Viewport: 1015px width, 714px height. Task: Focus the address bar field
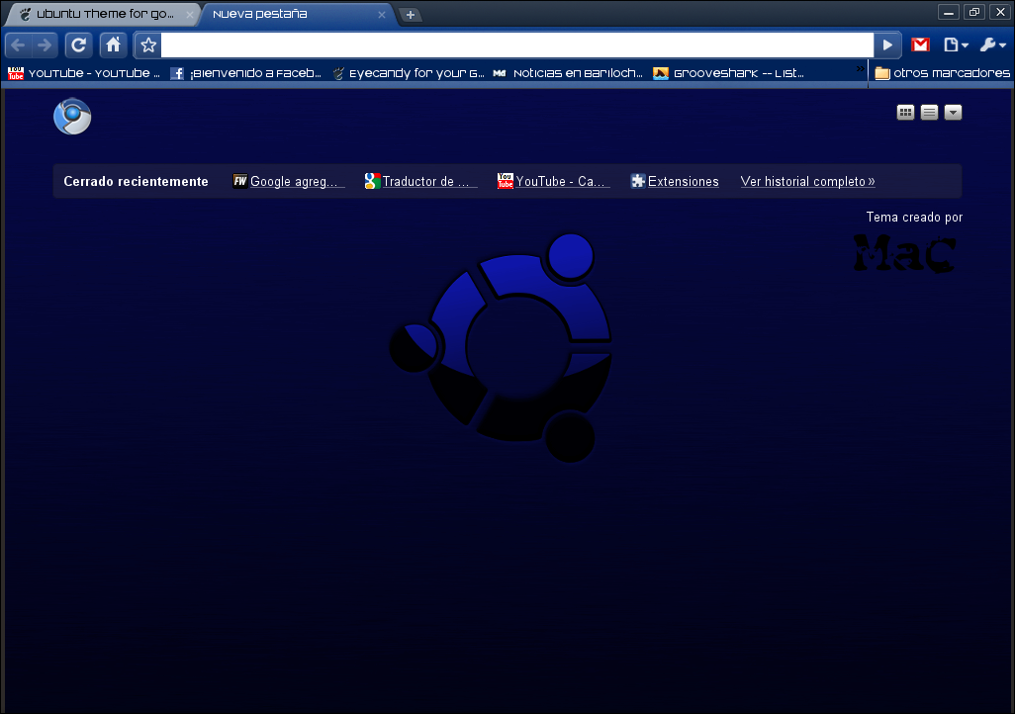[x=517, y=45]
